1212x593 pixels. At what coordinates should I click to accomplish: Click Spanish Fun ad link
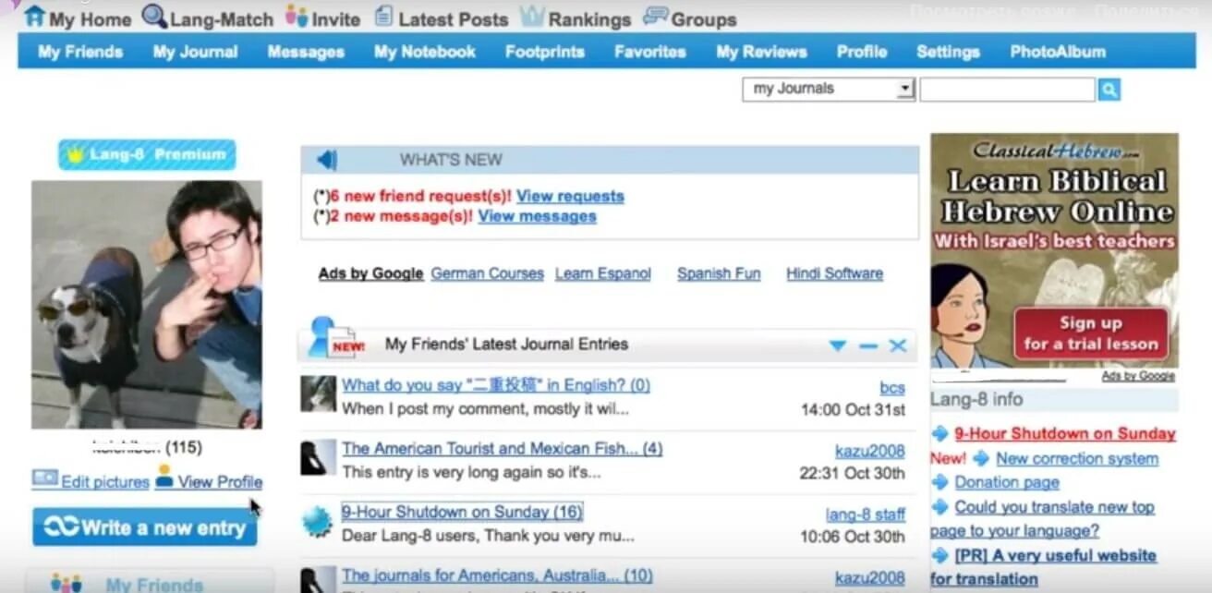coord(719,273)
